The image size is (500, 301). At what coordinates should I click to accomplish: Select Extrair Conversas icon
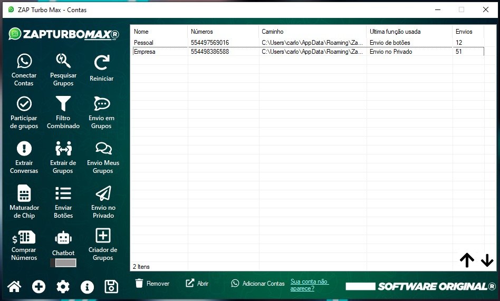(24, 149)
